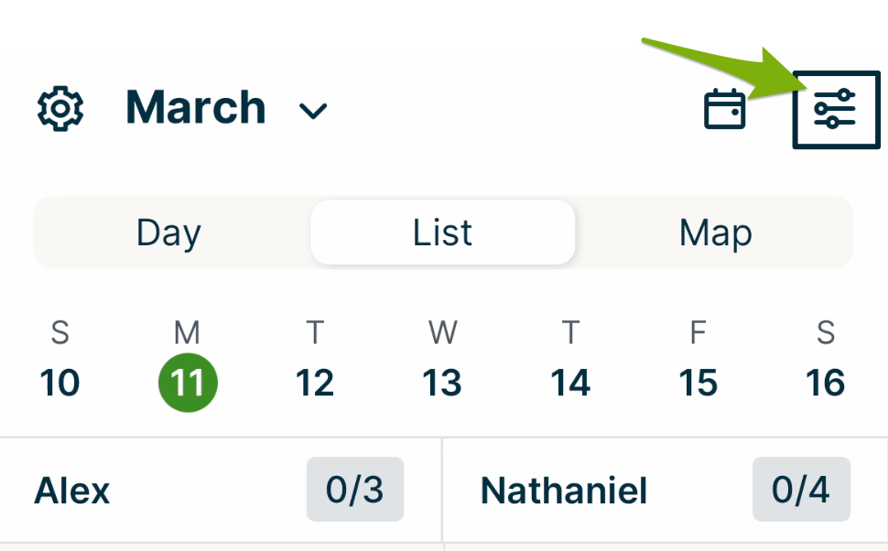Screen dimensions: 888x551
Task: Expand the March month dropdown chevron
Action: [x=313, y=112]
